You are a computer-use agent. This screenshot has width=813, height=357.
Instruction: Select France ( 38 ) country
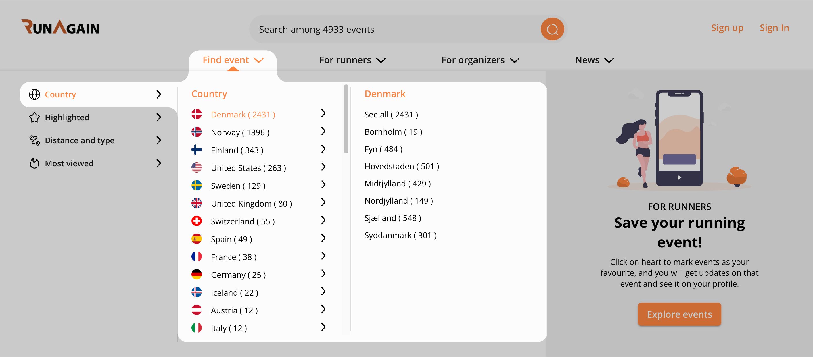coord(233,257)
